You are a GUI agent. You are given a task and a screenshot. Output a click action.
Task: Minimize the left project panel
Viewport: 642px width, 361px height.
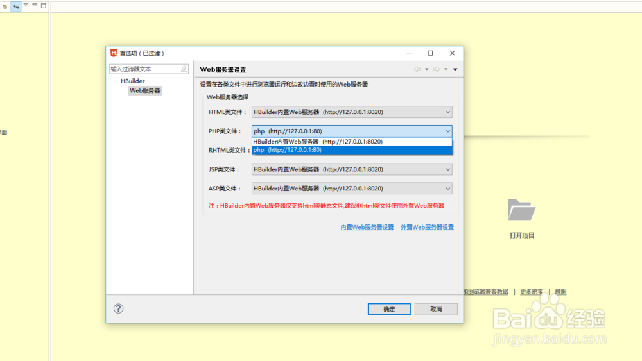35,4
